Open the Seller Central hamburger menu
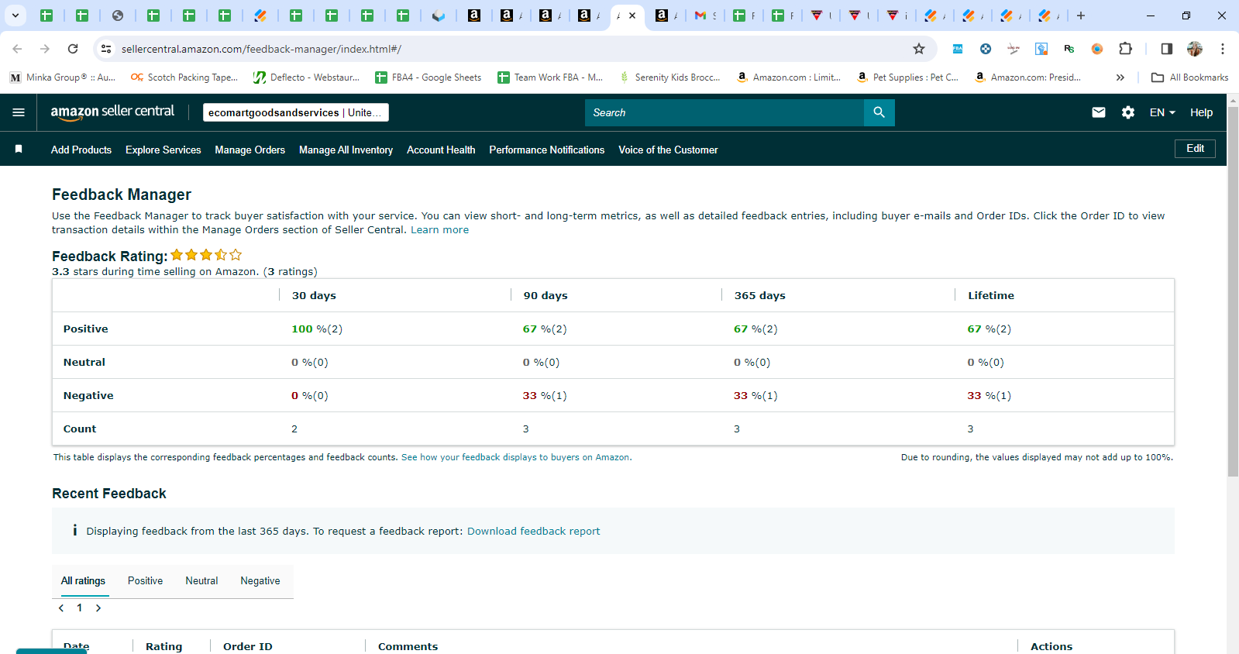Viewport: 1239px width, 654px height. coord(19,112)
